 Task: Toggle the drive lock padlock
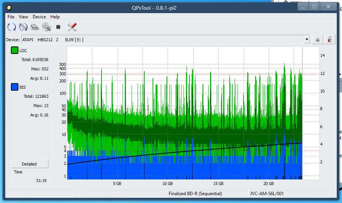(330, 40)
